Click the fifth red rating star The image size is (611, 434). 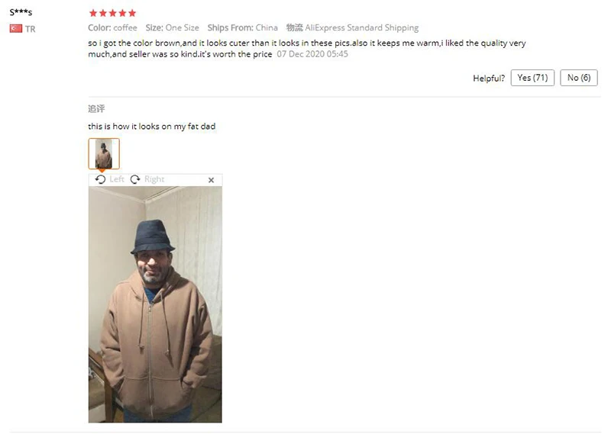click(x=132, y=13)
